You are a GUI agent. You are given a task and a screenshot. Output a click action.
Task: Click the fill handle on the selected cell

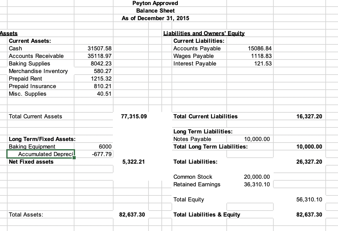(74, 158)
